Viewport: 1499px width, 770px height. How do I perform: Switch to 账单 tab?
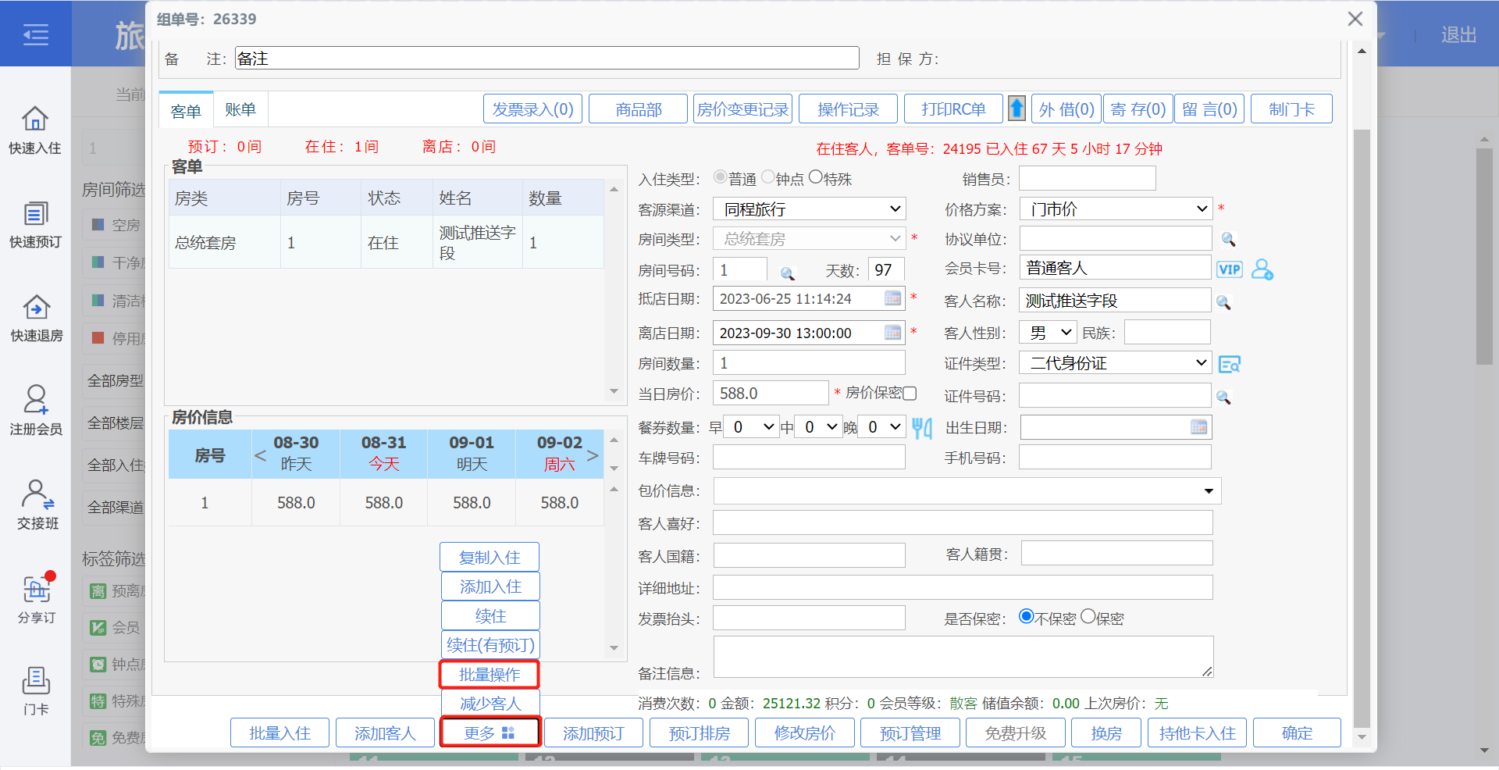pyautogui.click(x=240, y=109)
